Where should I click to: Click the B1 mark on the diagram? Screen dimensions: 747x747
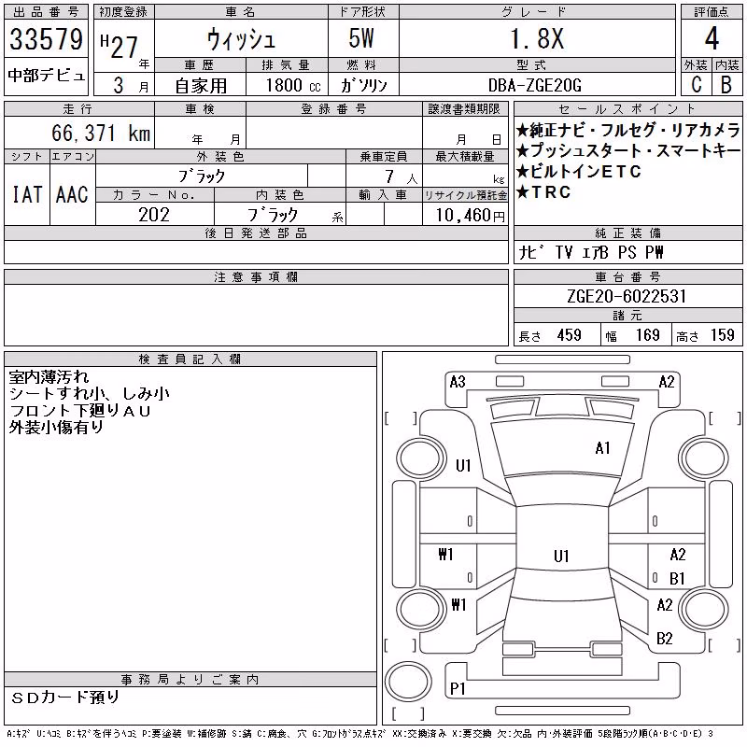pyautogui.click(x=677, y=578)
